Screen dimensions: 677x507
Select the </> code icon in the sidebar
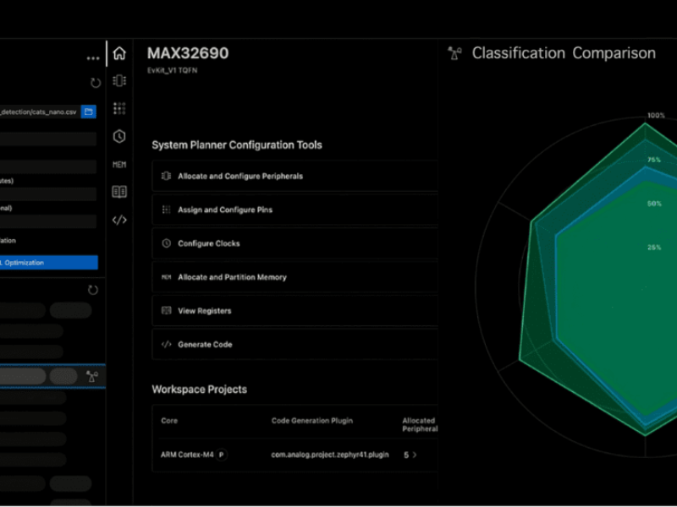click(x=118, y=220)
